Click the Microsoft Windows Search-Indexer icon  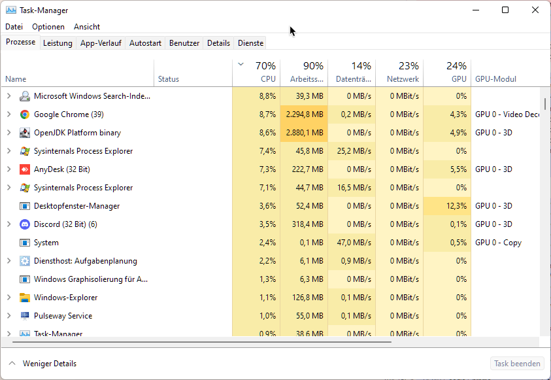(25, 96)
